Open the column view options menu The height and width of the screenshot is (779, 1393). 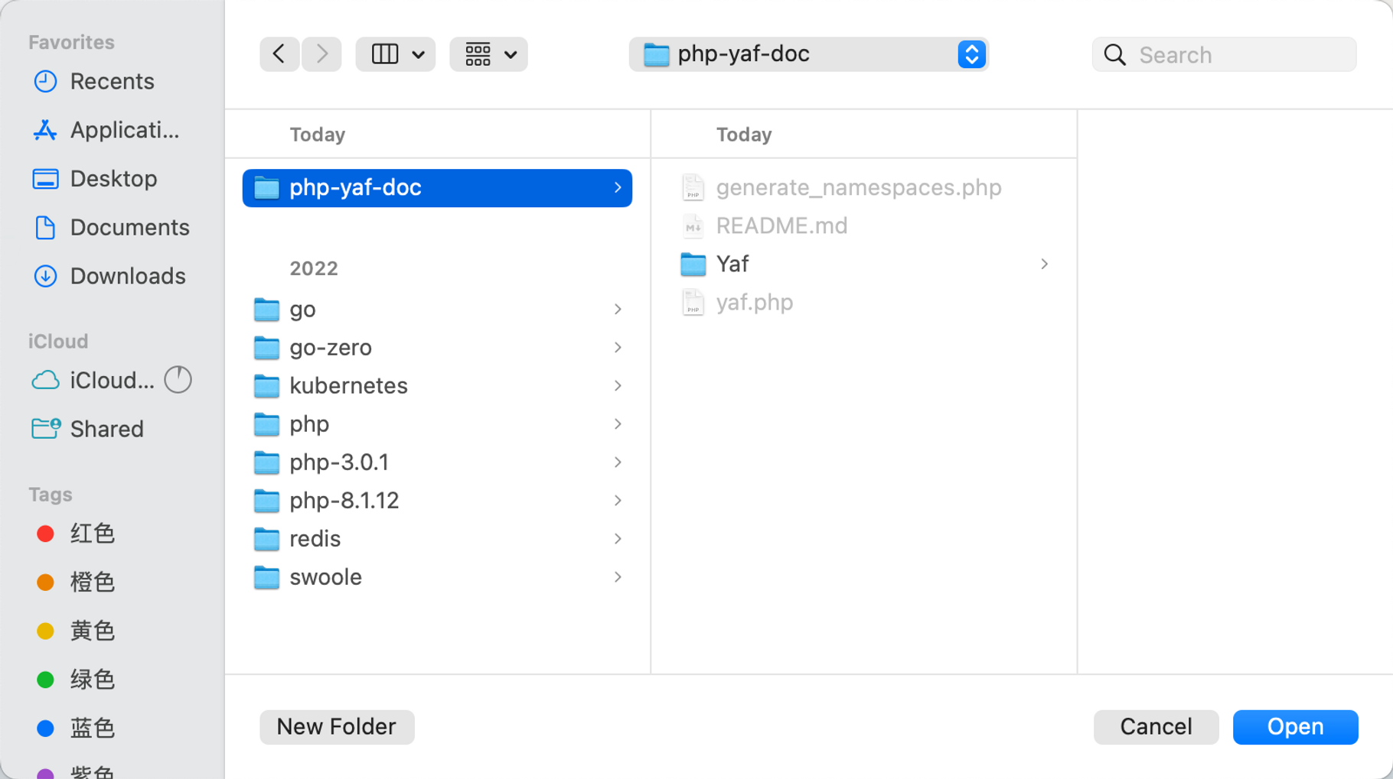[x=396, y=54]
